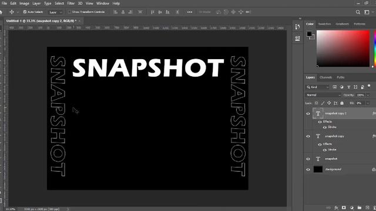The image size is (376, 211).
Task: Click the align horizontal centers icon
Action: pos(123,12)
